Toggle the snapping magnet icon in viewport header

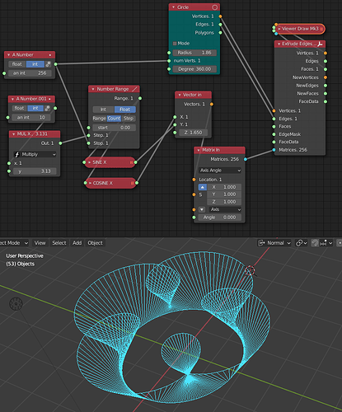coord(315,243)
